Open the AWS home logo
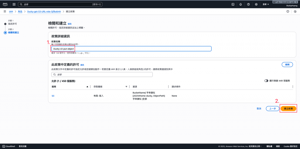The image size is (300, 149). coord(5,4)
